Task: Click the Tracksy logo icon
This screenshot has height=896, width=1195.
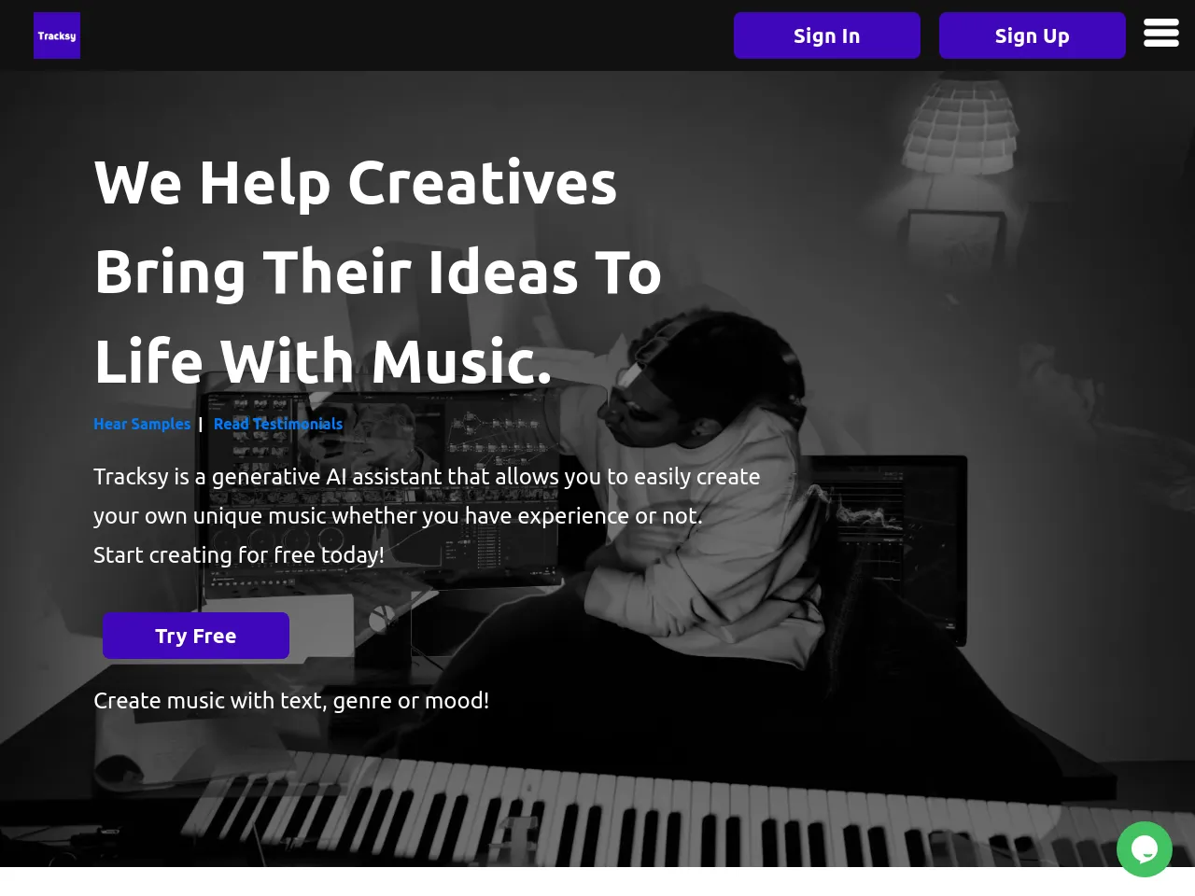Action: coord(57,35)
